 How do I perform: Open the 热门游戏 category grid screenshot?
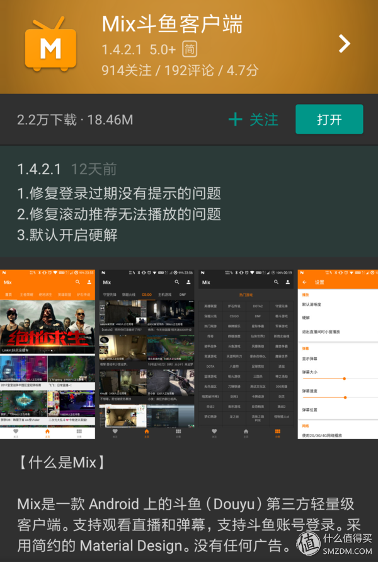click(x=246, y=354)
